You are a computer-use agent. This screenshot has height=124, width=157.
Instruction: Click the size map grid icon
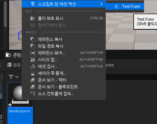33,60
